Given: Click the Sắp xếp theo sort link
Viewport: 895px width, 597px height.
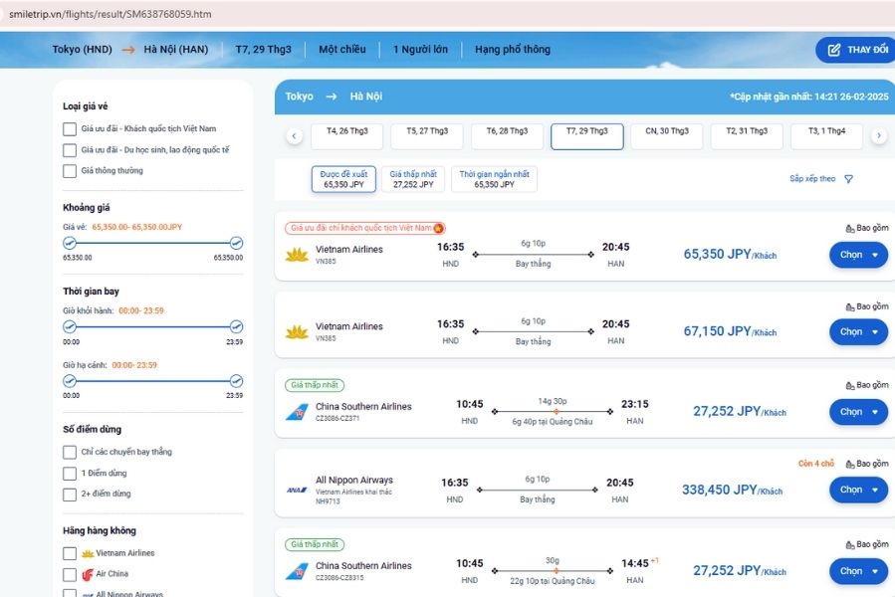Looking at the screenshot, I should coord(812,179).
